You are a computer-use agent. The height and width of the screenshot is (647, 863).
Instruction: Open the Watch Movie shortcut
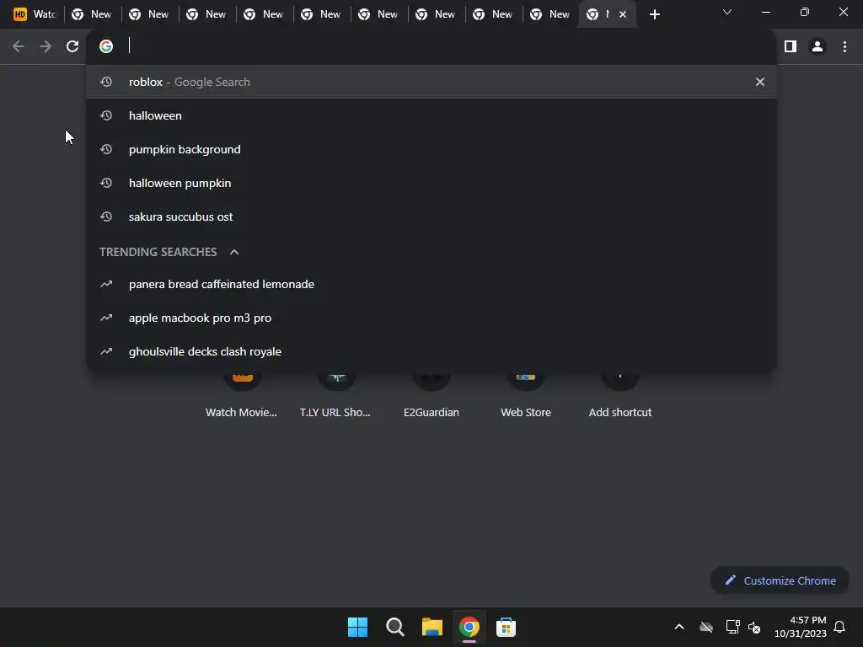click(242, 394)
